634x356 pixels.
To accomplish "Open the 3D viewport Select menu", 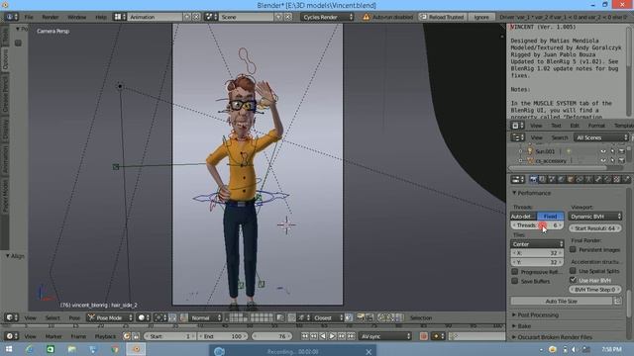I will 53,318.
